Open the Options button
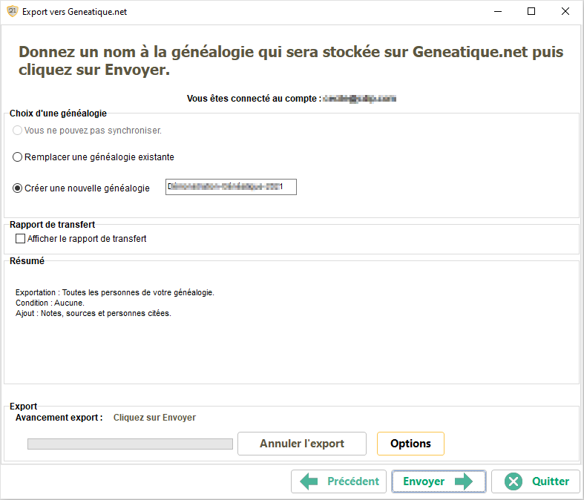The width and height of the screenshot is (584, 500). pyautogui.click(x=410, y=444)
